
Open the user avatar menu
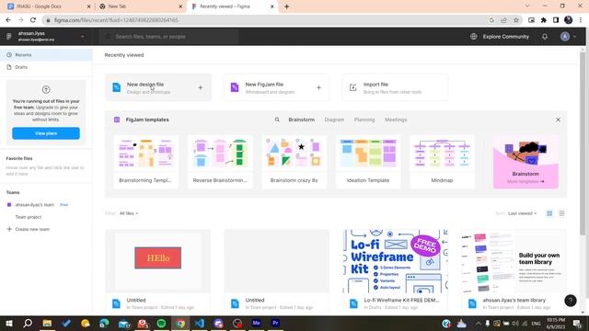(568, 37)
